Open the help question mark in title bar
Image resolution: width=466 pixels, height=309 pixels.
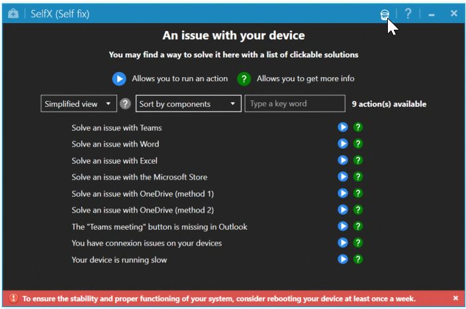point(408,13)
